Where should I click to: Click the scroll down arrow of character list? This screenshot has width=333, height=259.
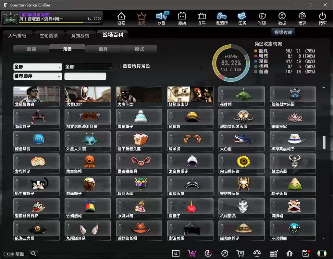[x=324, y=238]
